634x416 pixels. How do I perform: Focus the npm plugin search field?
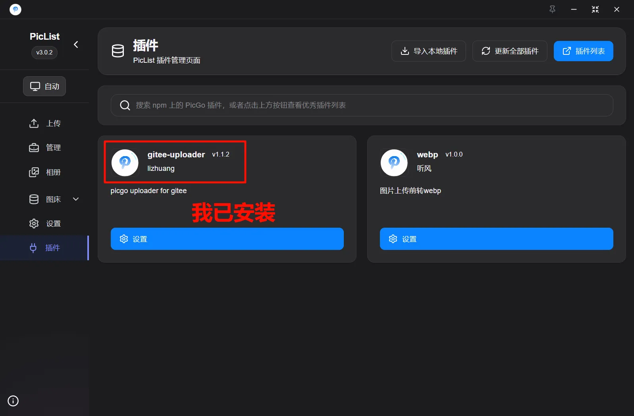362,105
